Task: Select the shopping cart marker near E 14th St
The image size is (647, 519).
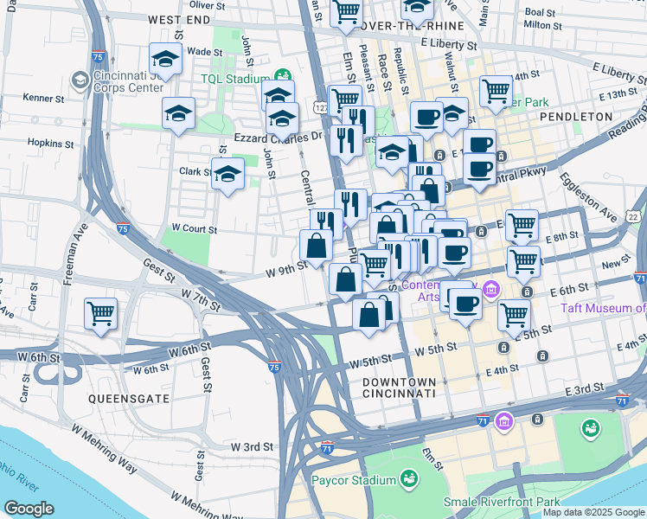Action: [496, 93]
